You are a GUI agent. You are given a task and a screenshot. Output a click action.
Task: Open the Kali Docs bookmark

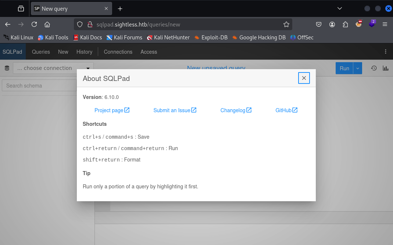point(87,38)
